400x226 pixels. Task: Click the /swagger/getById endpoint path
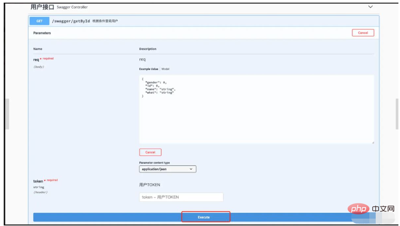click(x=71, y=21)
